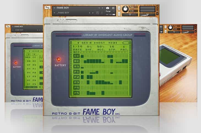
Task: Click RETRO 8-BIT text in front window
Action: (x=66, y=114)
